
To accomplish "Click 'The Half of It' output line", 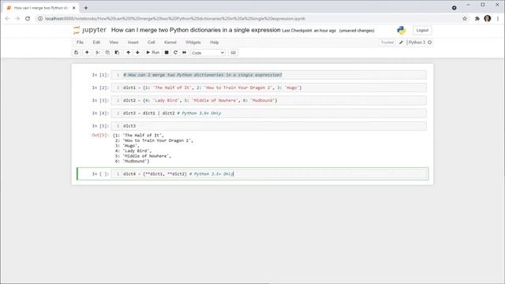I will click(143, 135).
